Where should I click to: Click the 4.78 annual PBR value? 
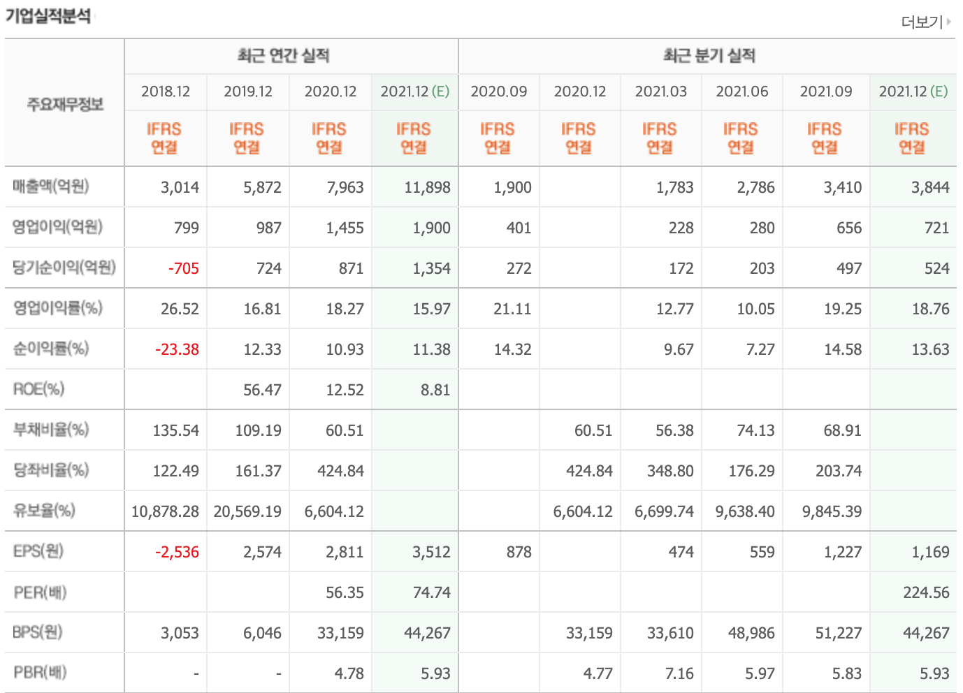click(x=349, y=673)
